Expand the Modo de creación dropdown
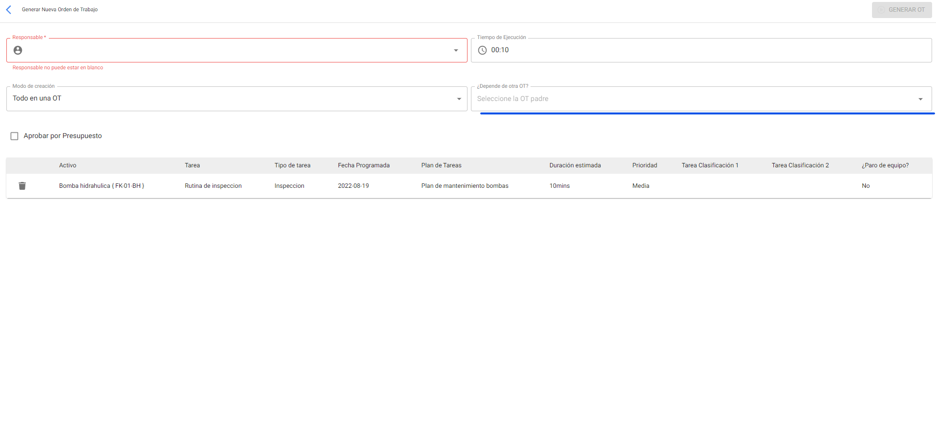This screenshot has width=936, height=422. pos(459,99)
